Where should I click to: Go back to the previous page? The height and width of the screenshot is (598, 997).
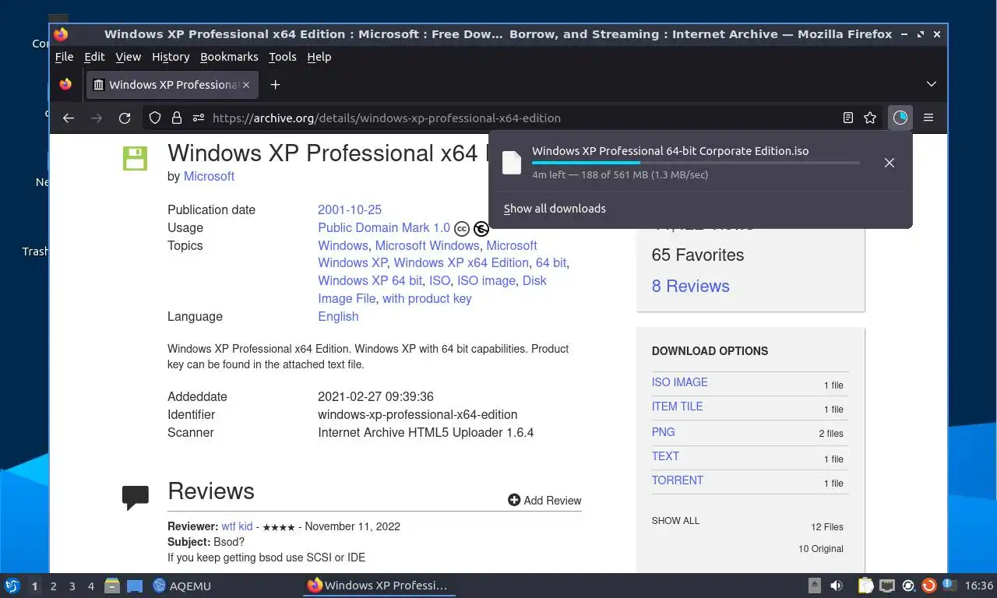[69, 118]
